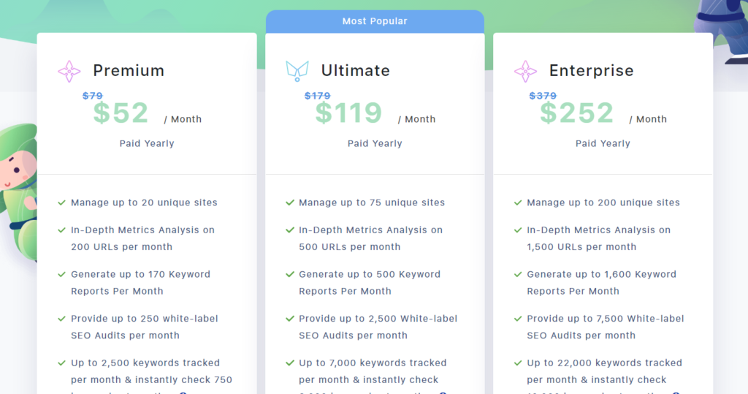748x394 pixels.
Task: Select the Most Popular banner tab
Action: coord(375,21)
